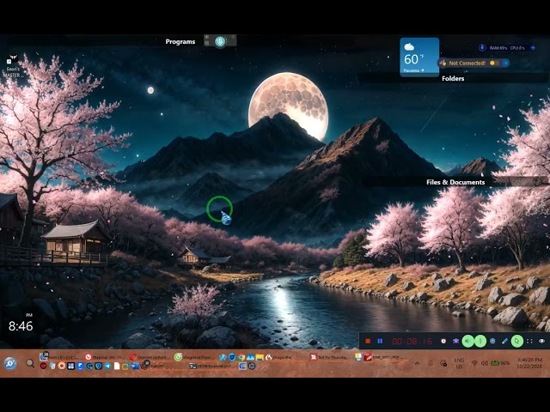Click the microphone tray icon next to the chevron

(x=431, y=363)
